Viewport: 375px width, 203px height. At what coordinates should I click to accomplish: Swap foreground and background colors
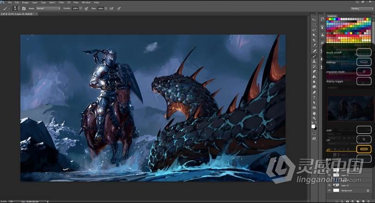[x=316, y=123]
